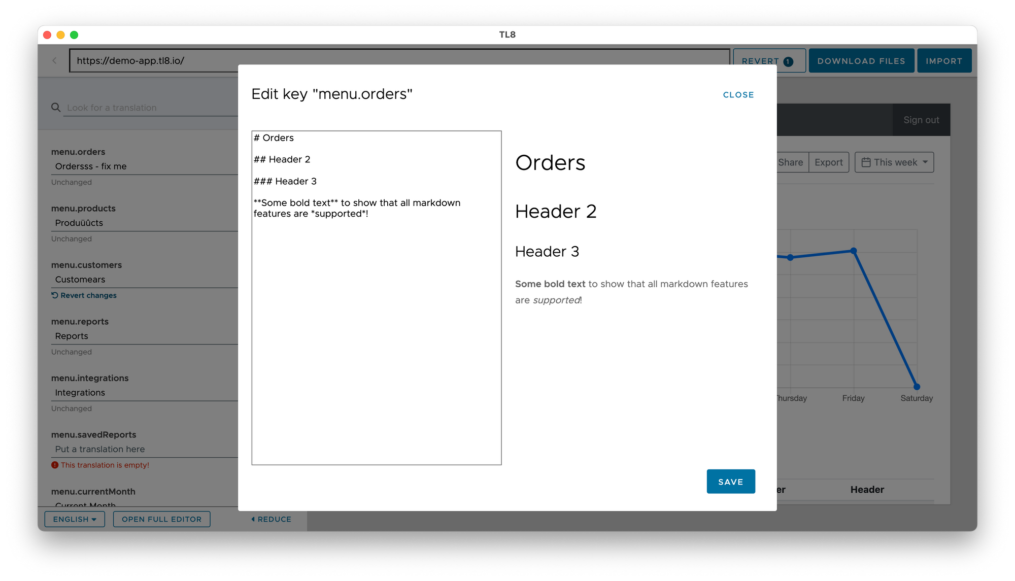Viewport: 1015px width, 581px height.
Task: Click the Share icon in dashboard toolbar
Action: (789, 162)
